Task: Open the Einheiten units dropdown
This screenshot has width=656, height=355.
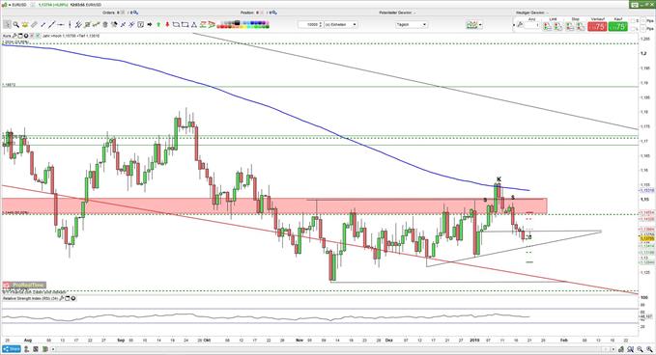Action: [341, 25]
